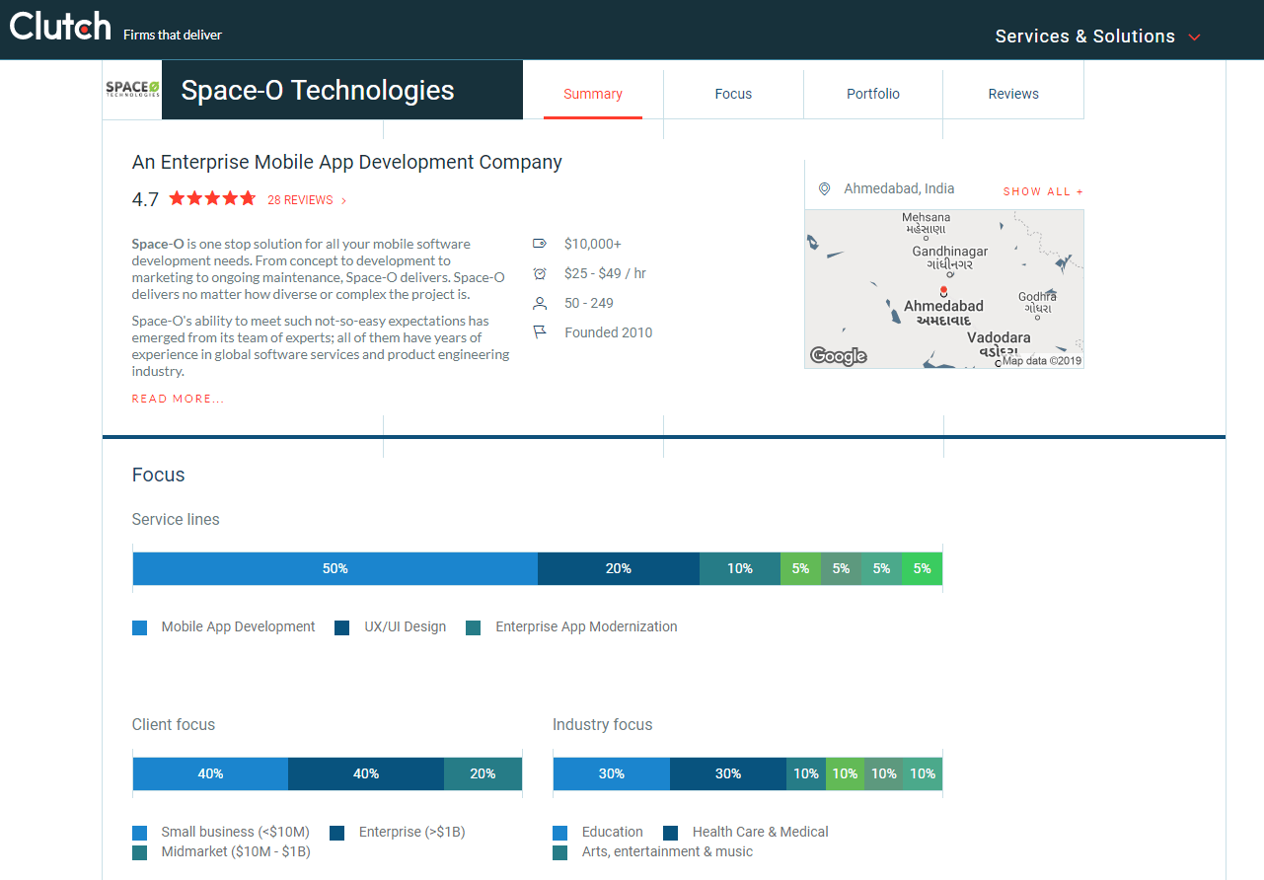Click the first 30% Industry focus segment
Viewport: 1264px width, 880px height.
tap(612, 773)
